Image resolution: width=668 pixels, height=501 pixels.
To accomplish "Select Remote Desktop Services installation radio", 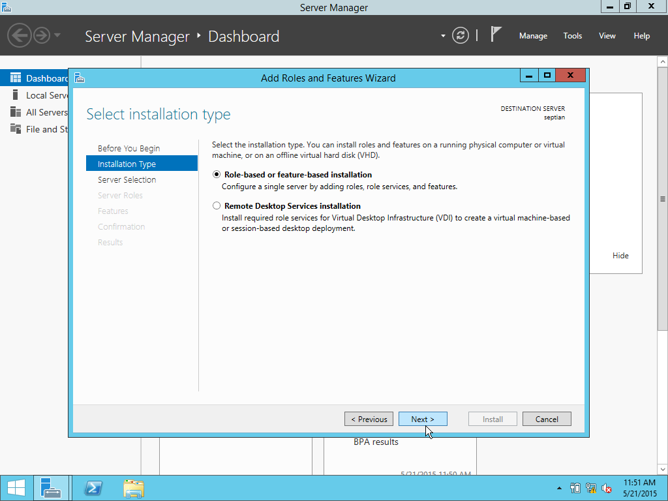I will [217, 205].
